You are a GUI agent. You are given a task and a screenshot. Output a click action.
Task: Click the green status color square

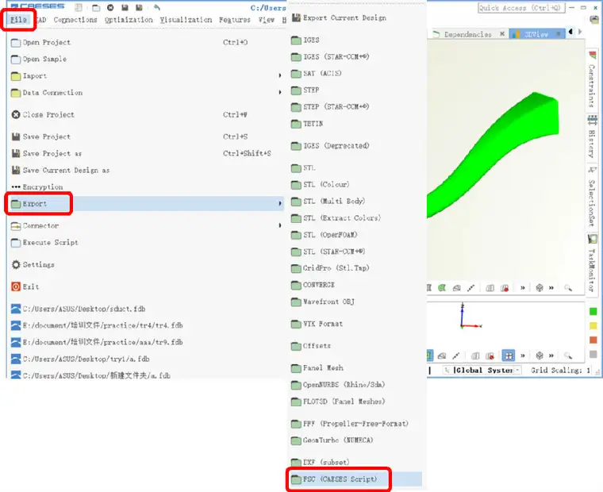[x=593, y=312]
